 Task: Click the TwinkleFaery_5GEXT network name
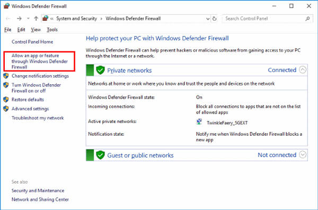[227, 122]
